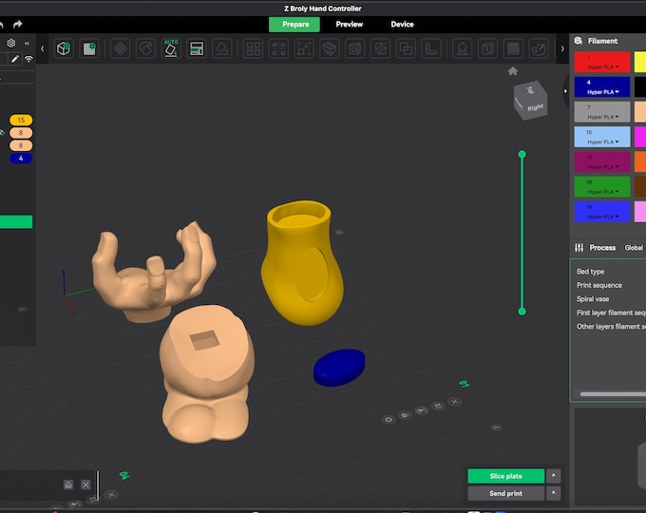
Task: Click the four-squares split to objects icon
Action: (253, 48)
